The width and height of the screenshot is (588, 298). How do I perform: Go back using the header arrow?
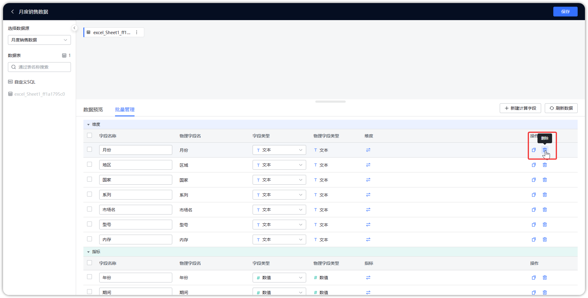click(12, 12)
